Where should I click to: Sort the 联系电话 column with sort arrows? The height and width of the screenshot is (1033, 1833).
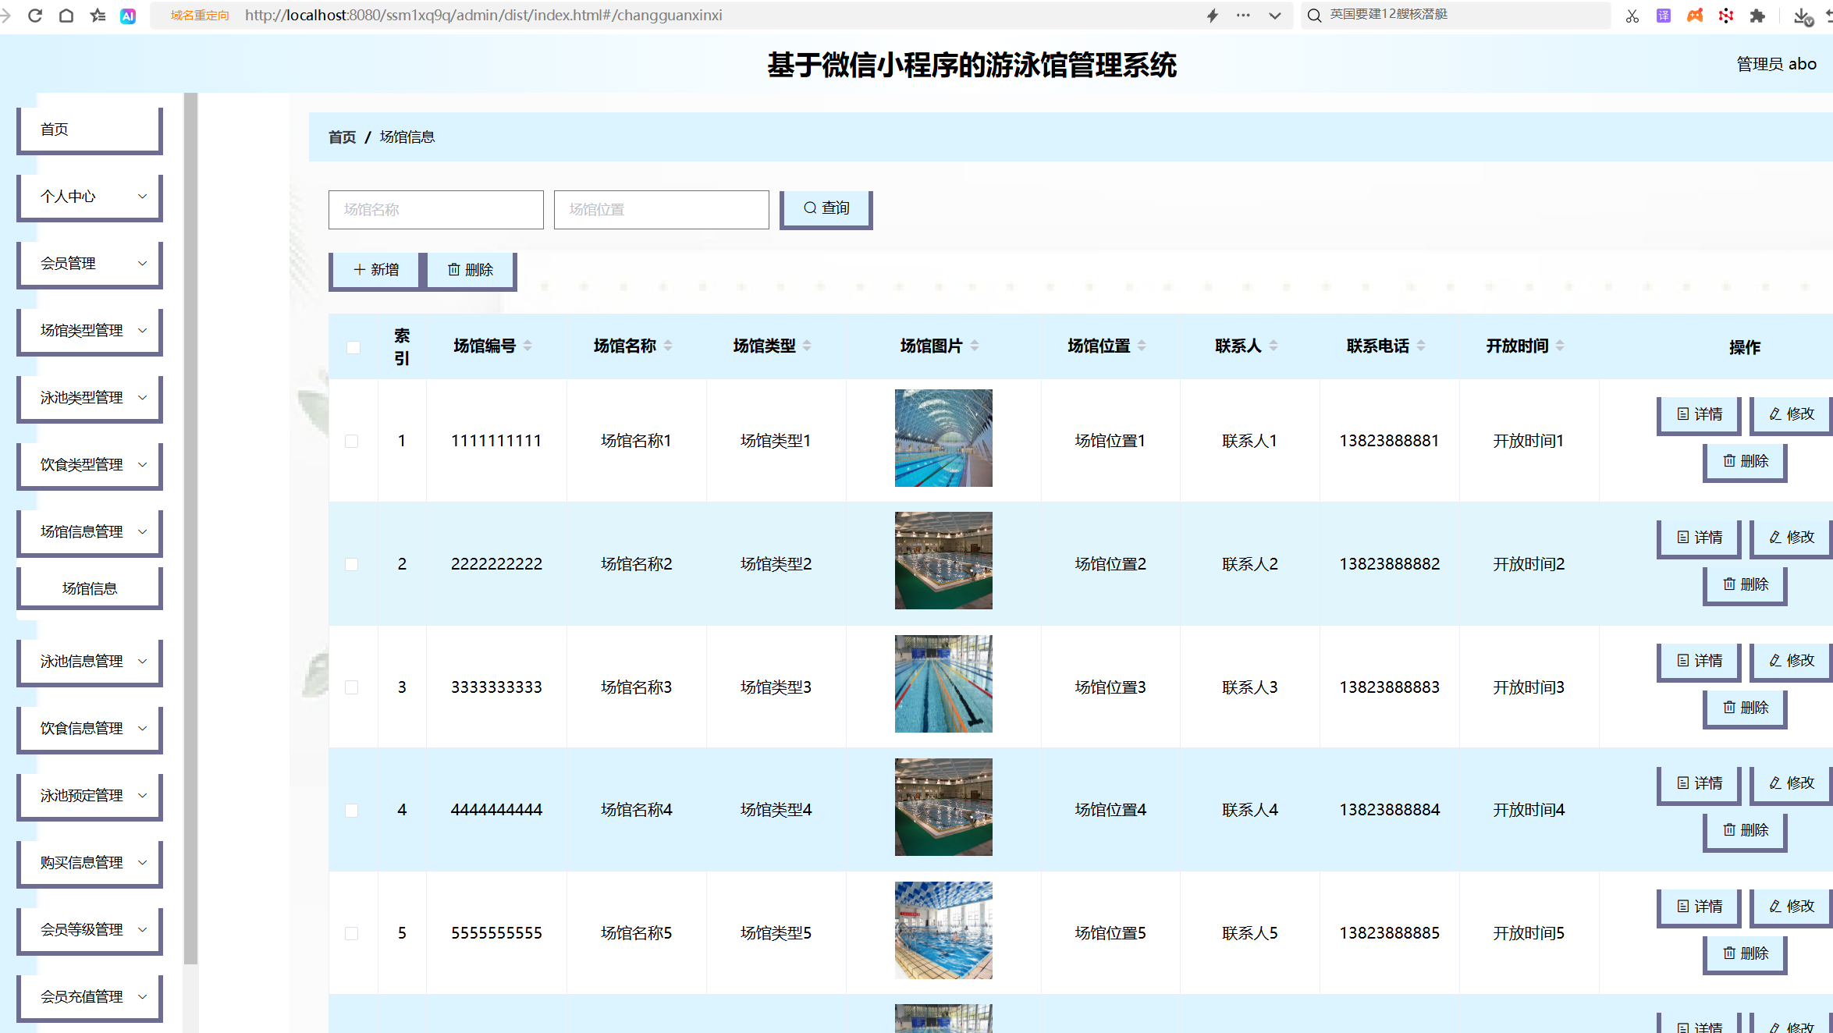point(1421,345)
